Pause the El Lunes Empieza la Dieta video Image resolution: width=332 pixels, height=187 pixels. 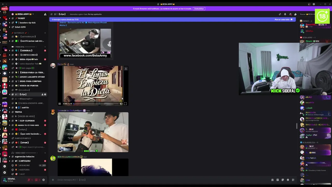(59, 104)
